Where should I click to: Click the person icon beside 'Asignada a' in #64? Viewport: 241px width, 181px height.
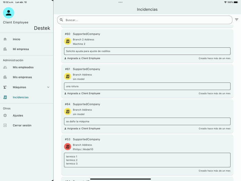pos(65,129)
